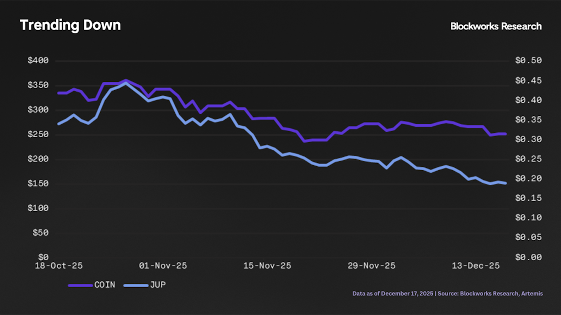This screenshot has width=561, height=315.
Task: Click the $400 left axis label
Action: 38,61
